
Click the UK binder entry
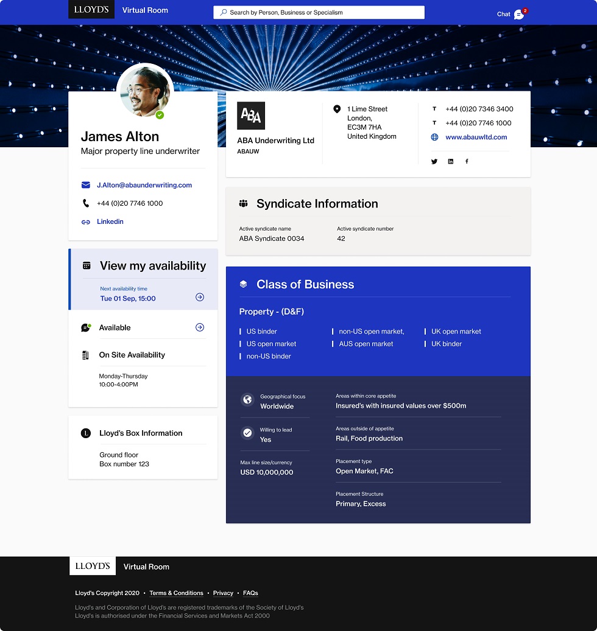pos(447,344)
